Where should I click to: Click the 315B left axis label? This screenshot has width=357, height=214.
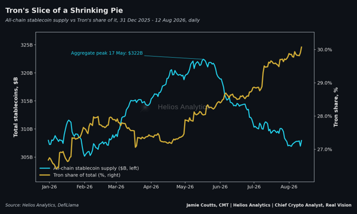pos(27,101)
